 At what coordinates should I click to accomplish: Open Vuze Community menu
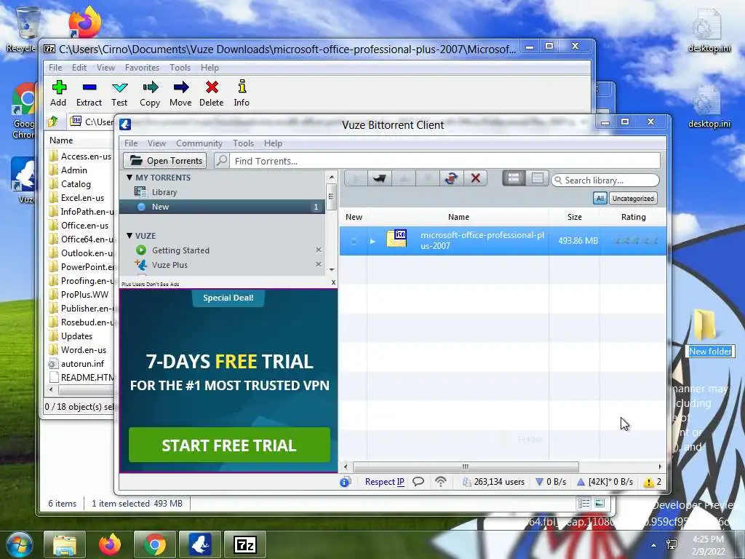199,143
